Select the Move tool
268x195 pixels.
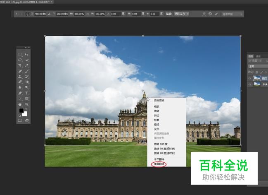point(27,55)
